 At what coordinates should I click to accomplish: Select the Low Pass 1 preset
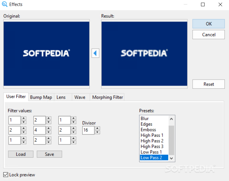(x=154, y=152)
